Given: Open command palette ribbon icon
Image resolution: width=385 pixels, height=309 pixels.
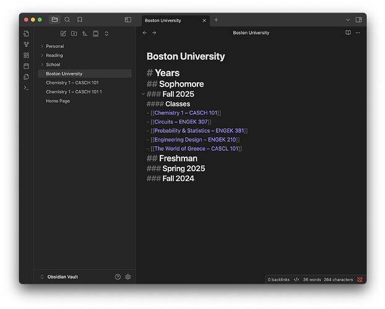Looking at the screenshot, I should [26, 88].
